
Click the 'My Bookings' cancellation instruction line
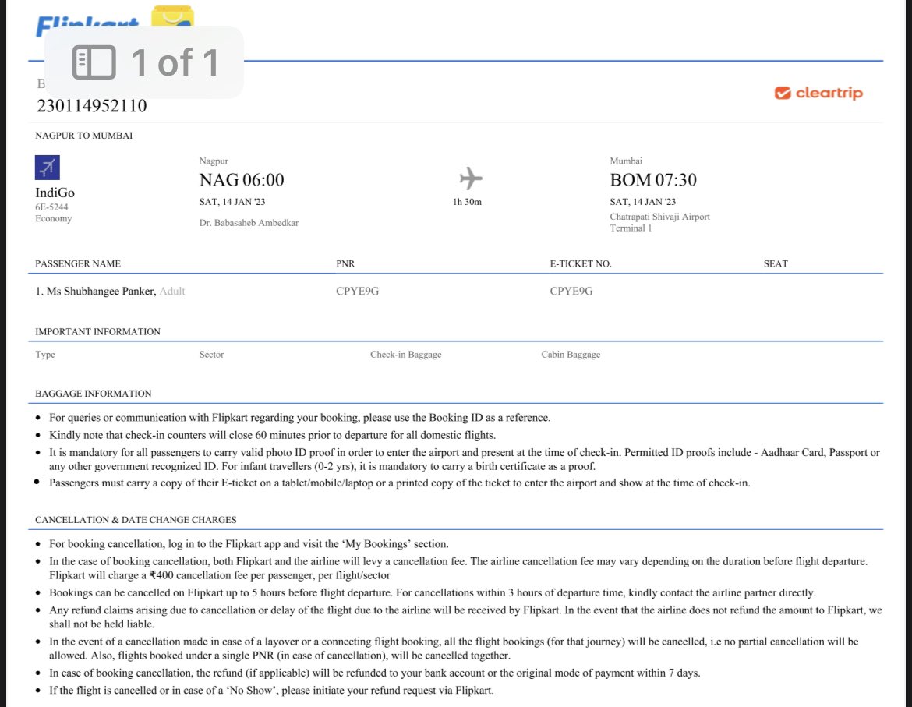point(249,544)
